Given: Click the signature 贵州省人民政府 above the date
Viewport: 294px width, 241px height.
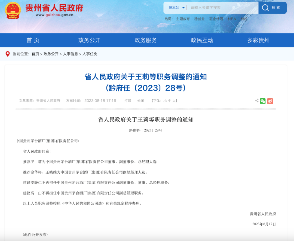Looking at the screenshot, I should [263, 214].
